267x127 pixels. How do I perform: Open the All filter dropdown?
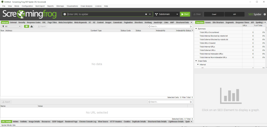click(11, 26)
